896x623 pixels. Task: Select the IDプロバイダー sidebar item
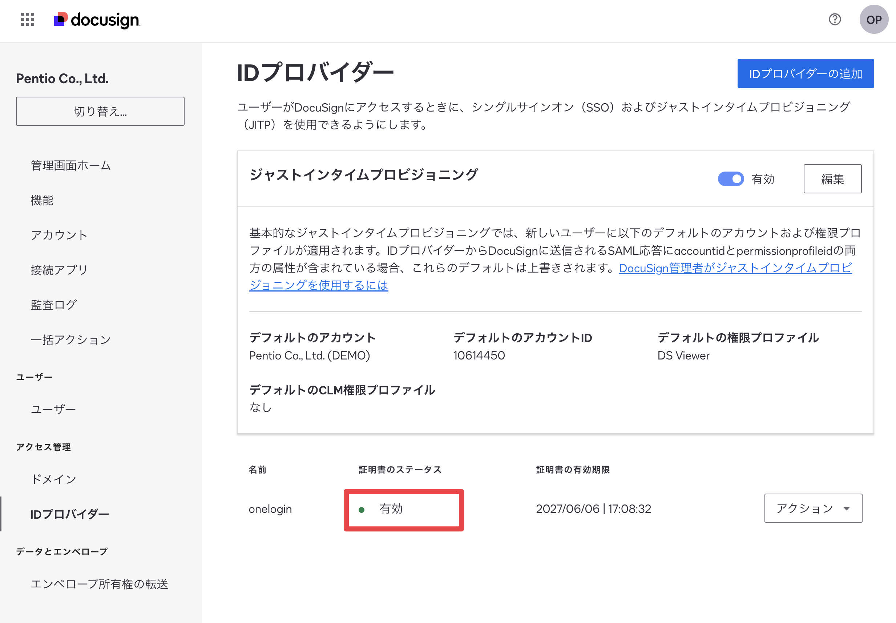point(69,514)
